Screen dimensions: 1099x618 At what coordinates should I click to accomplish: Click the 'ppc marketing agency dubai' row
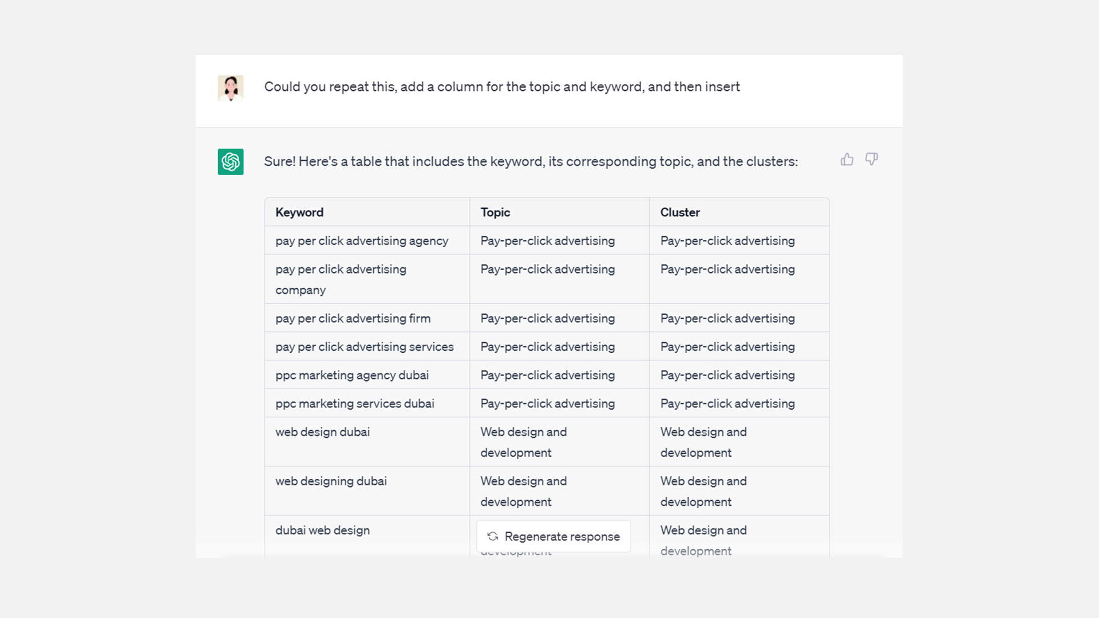point(352,375)
